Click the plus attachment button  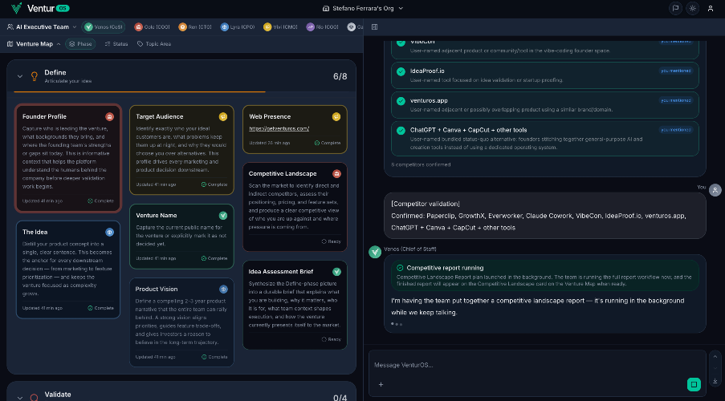click(x=381, y=384)
